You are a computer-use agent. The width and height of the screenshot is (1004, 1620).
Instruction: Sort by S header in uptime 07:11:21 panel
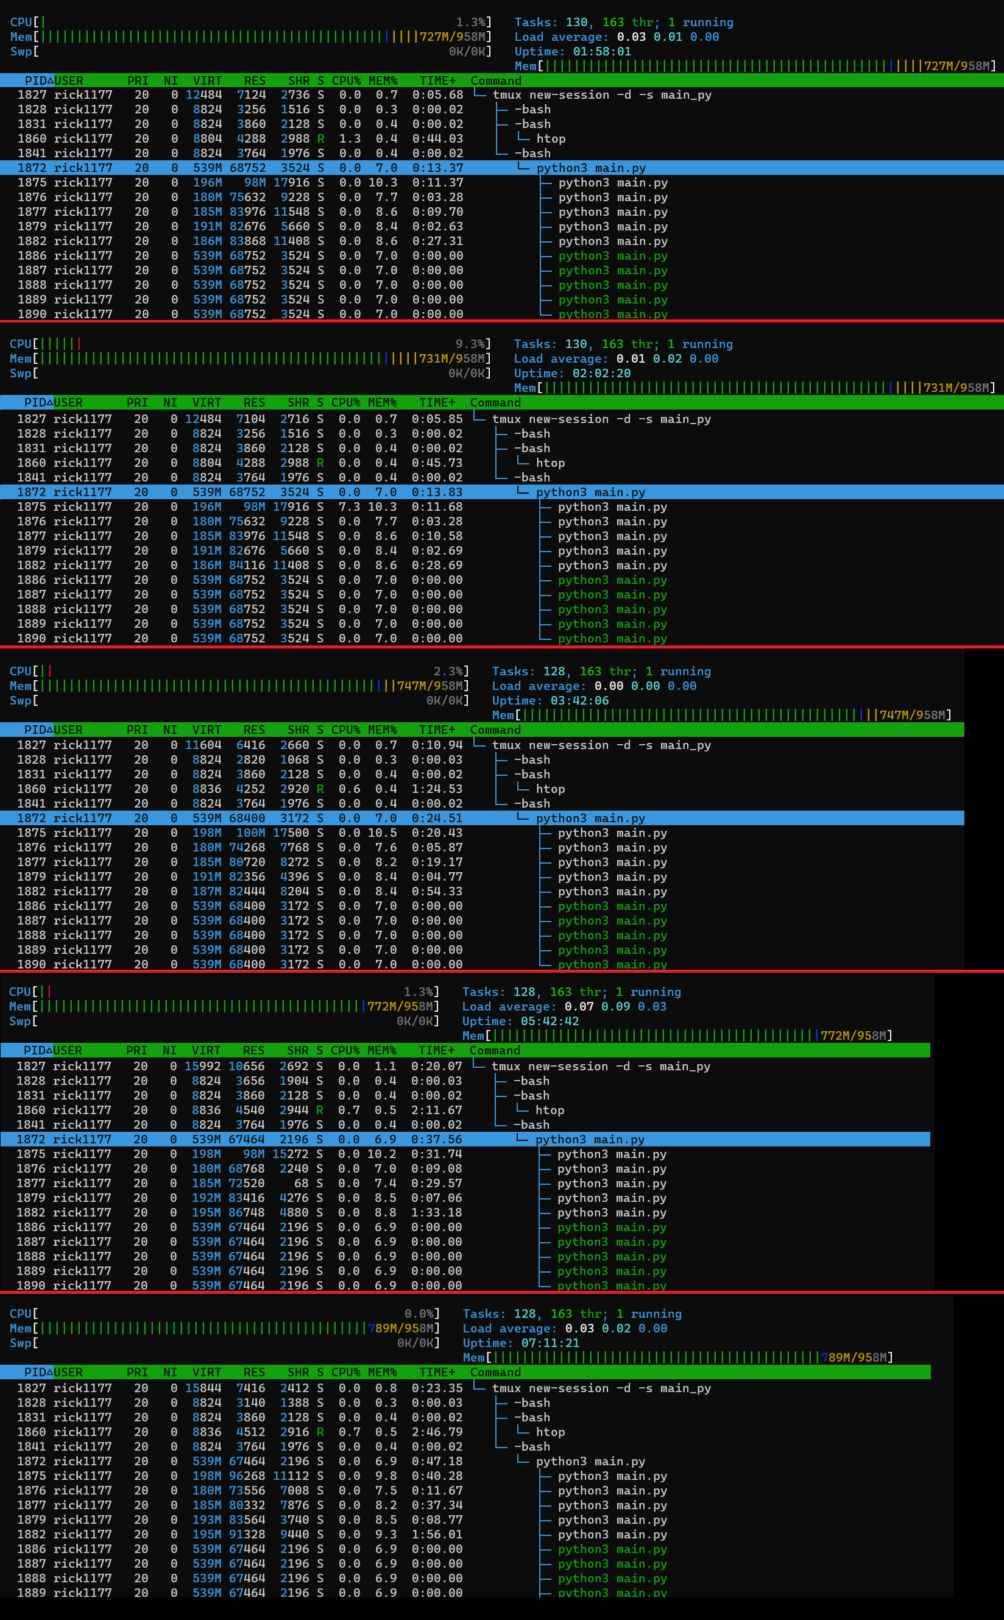320,1373
